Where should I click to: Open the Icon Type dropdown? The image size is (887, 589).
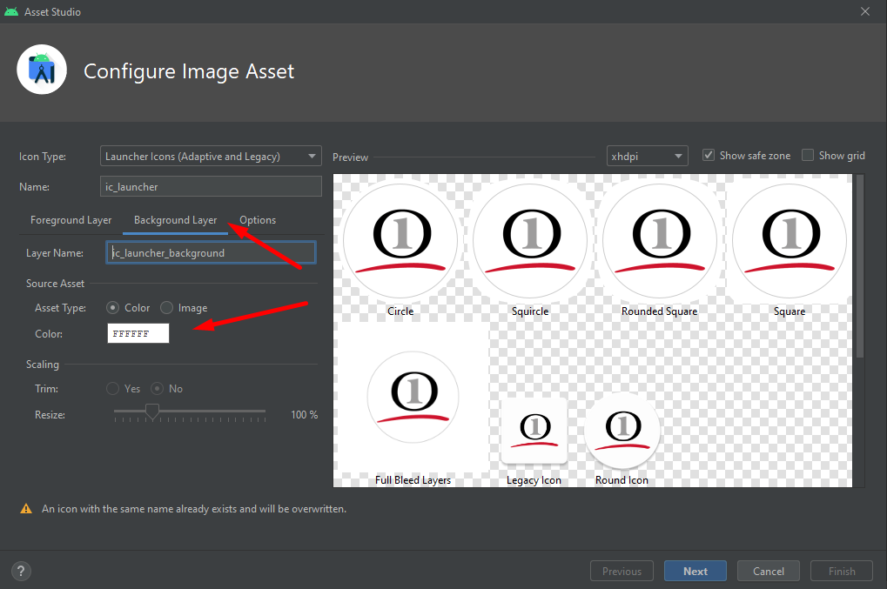click(211, 157)
